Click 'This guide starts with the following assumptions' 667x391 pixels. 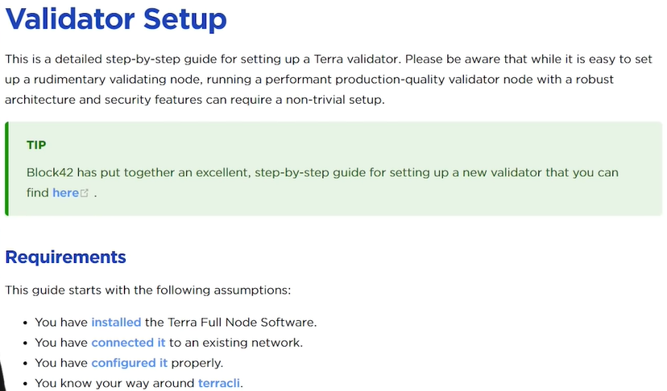pyautogui.click(x=147, y=290)
